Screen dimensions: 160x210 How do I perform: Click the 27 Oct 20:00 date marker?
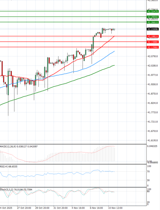(24, 208)
